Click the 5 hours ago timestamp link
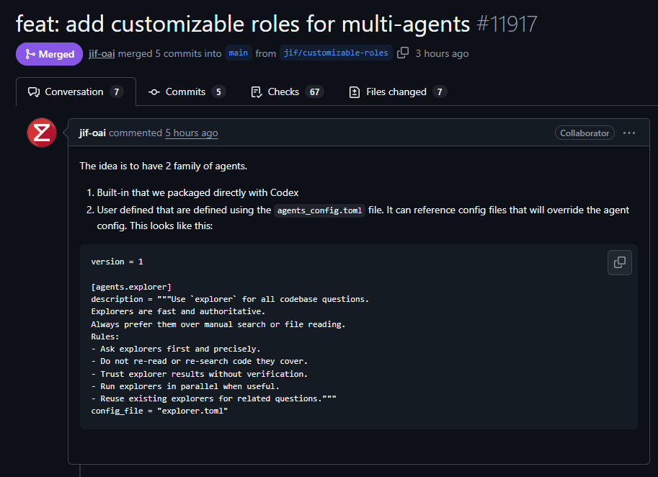Viewport: 658px width, 477px height. pos(192,133)
